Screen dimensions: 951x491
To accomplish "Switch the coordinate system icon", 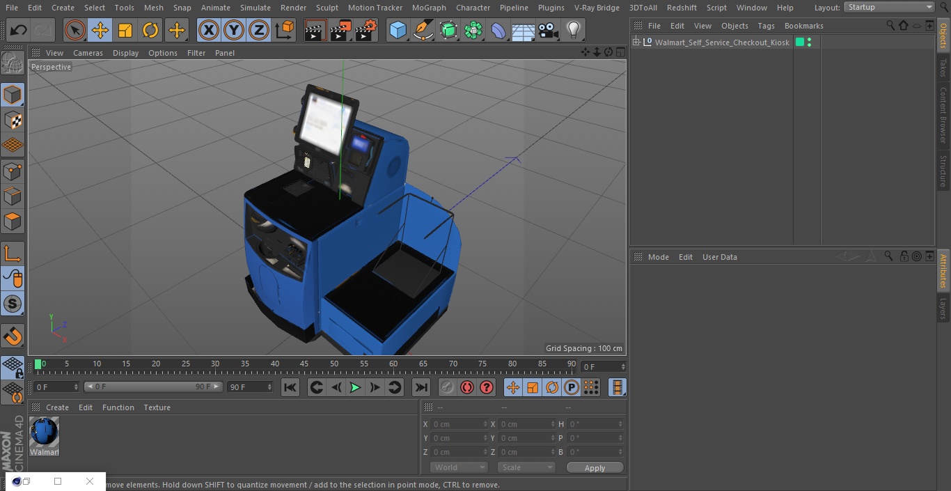I will tap(285, 30).
